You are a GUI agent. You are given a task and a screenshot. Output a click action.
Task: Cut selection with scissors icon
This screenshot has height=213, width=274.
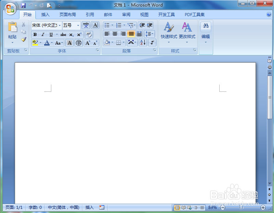click(23, 24)
